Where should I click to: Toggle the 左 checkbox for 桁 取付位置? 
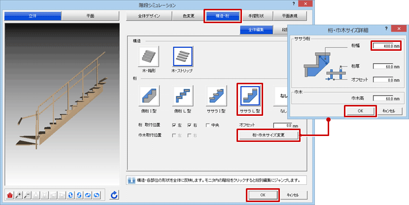coord(174,125)
